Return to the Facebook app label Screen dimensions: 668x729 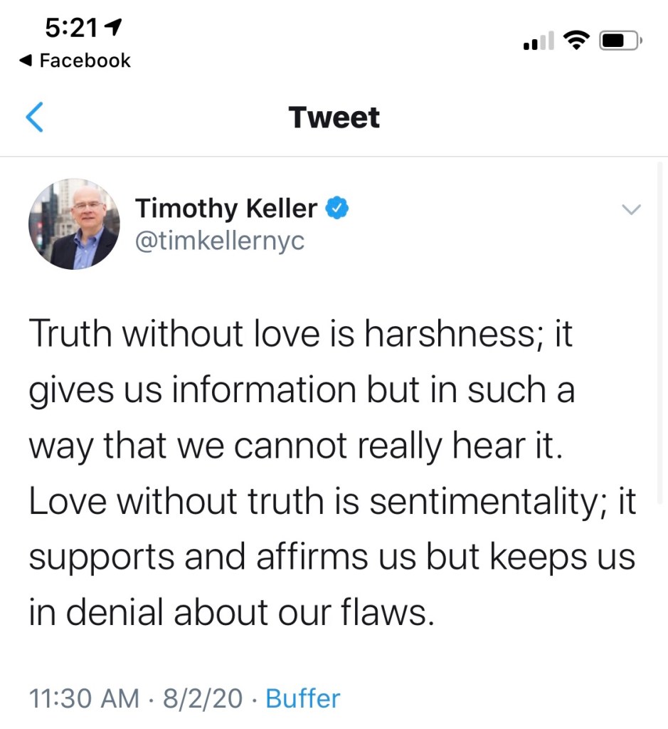85,61
